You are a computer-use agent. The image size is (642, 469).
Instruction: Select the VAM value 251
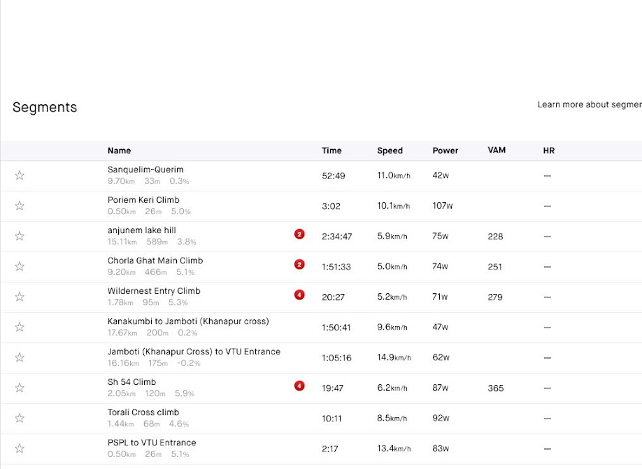[494, 267]
